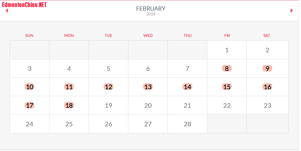The image size is (301, 151).
Task: Click date 6 on Wednesday
Action: (148, 69)
